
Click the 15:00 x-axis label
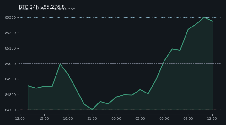[x=44, y=118]
